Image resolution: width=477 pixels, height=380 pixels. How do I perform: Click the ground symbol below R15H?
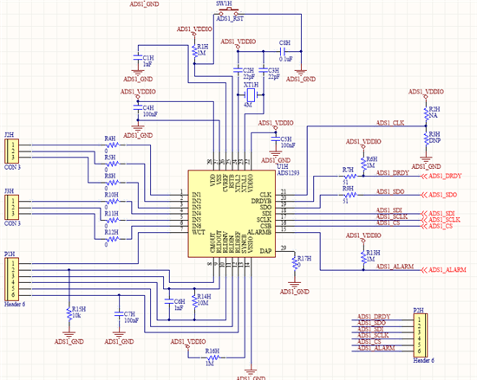(x=69, y=335)
